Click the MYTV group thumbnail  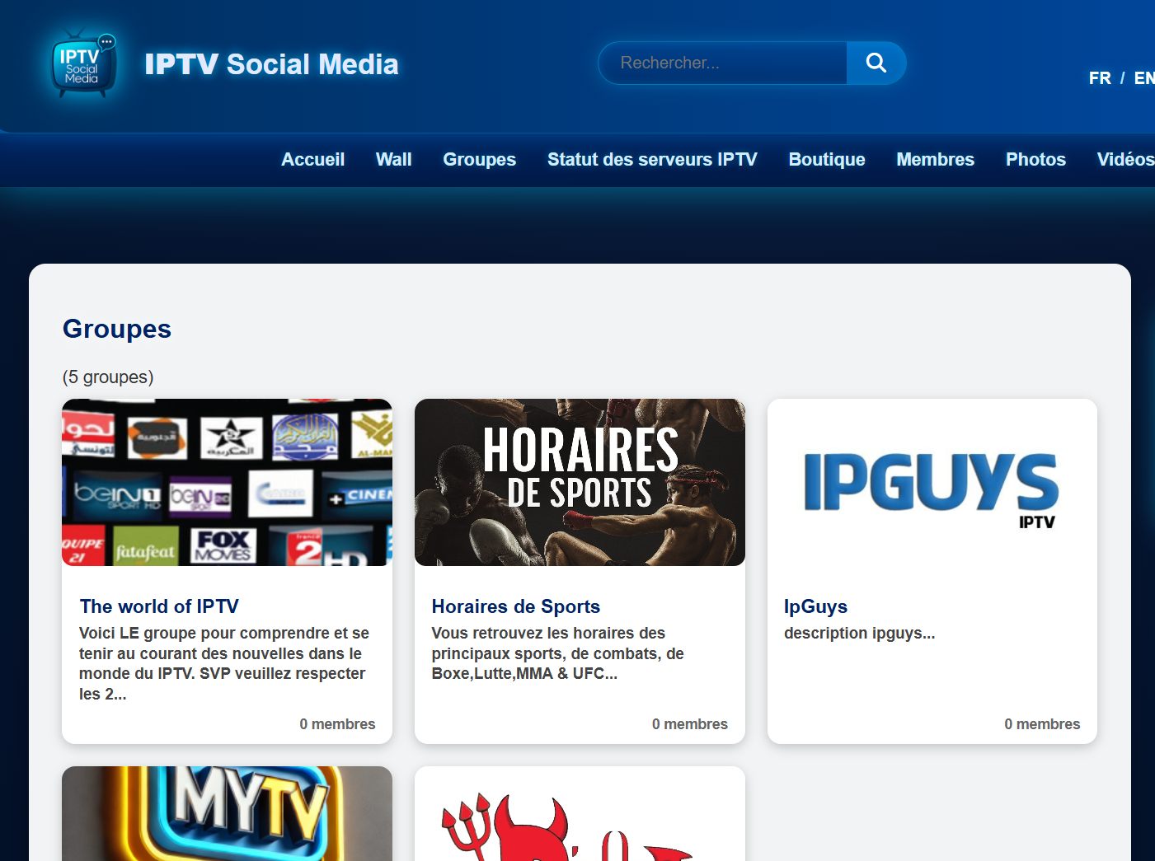coord(227,814)
